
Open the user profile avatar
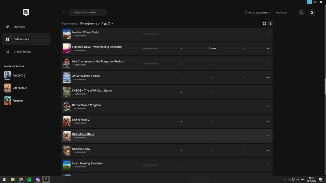coord(312,13)
